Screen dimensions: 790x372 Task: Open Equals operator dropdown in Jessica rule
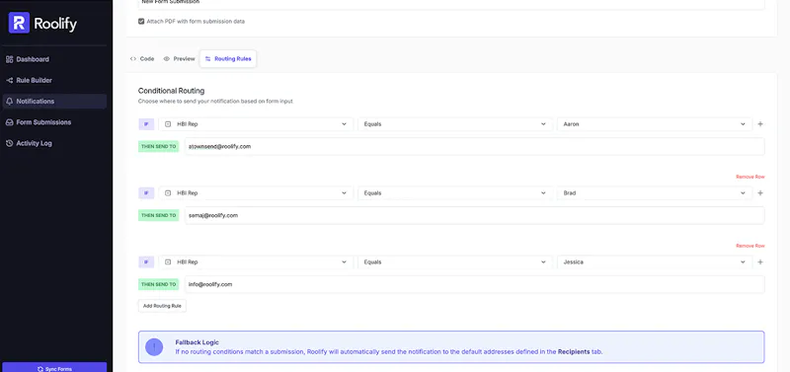[455, 262]
